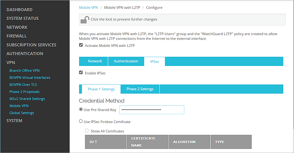Viewport: 294px width, 153px height.
Task: Sort certificates by the ID column arrows
Action: (x=96, y=142)
